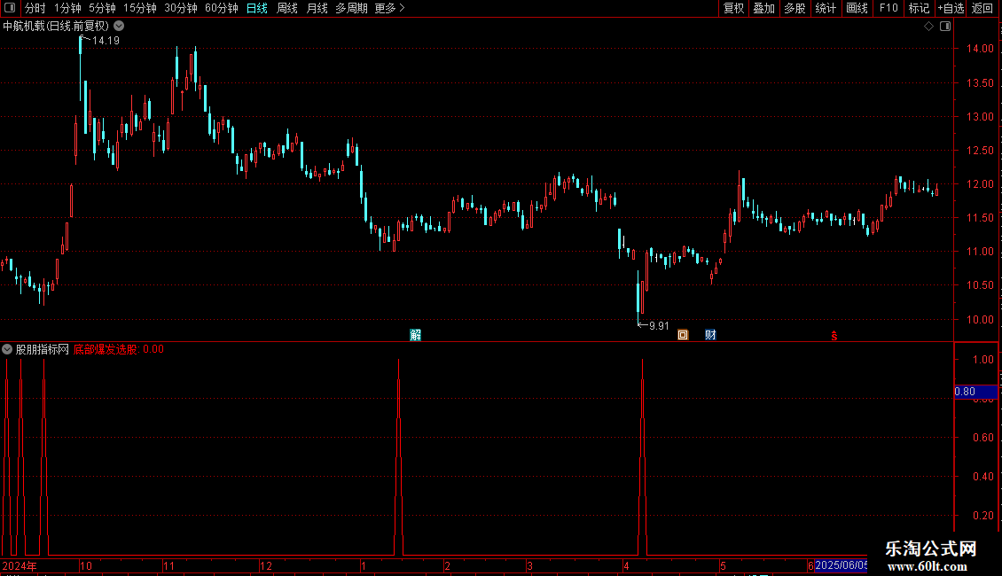This screenshot has height=576, width=1002.
Task: Click the 中航机载(日线.前复权) chart title
Action: (56, 27)
